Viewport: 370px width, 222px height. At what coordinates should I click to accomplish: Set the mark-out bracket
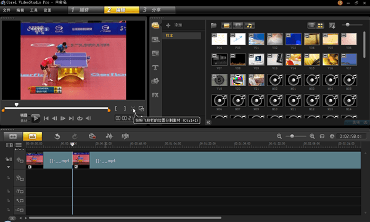[x=125, y=108]
